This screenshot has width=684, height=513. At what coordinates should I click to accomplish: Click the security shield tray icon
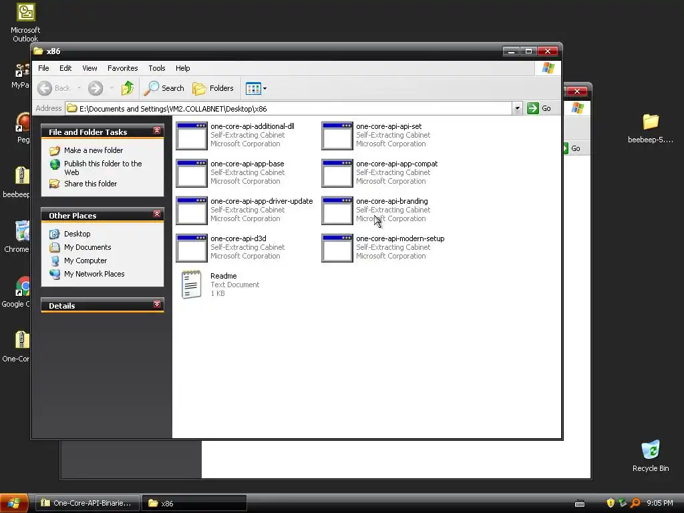point(611,503)
